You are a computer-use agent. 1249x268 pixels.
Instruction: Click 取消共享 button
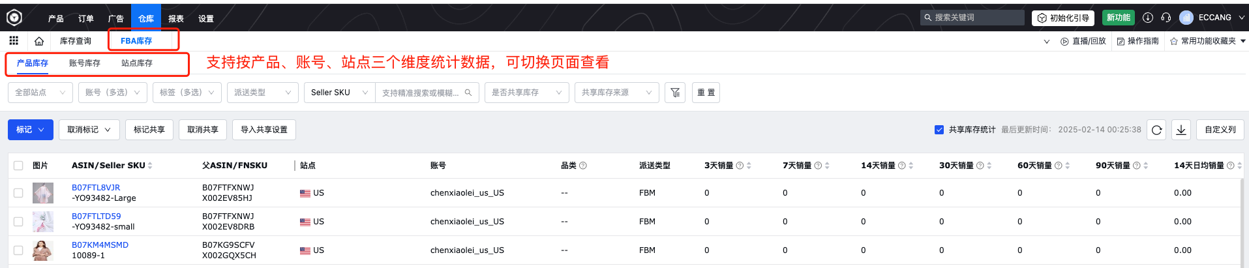[203, 130]
